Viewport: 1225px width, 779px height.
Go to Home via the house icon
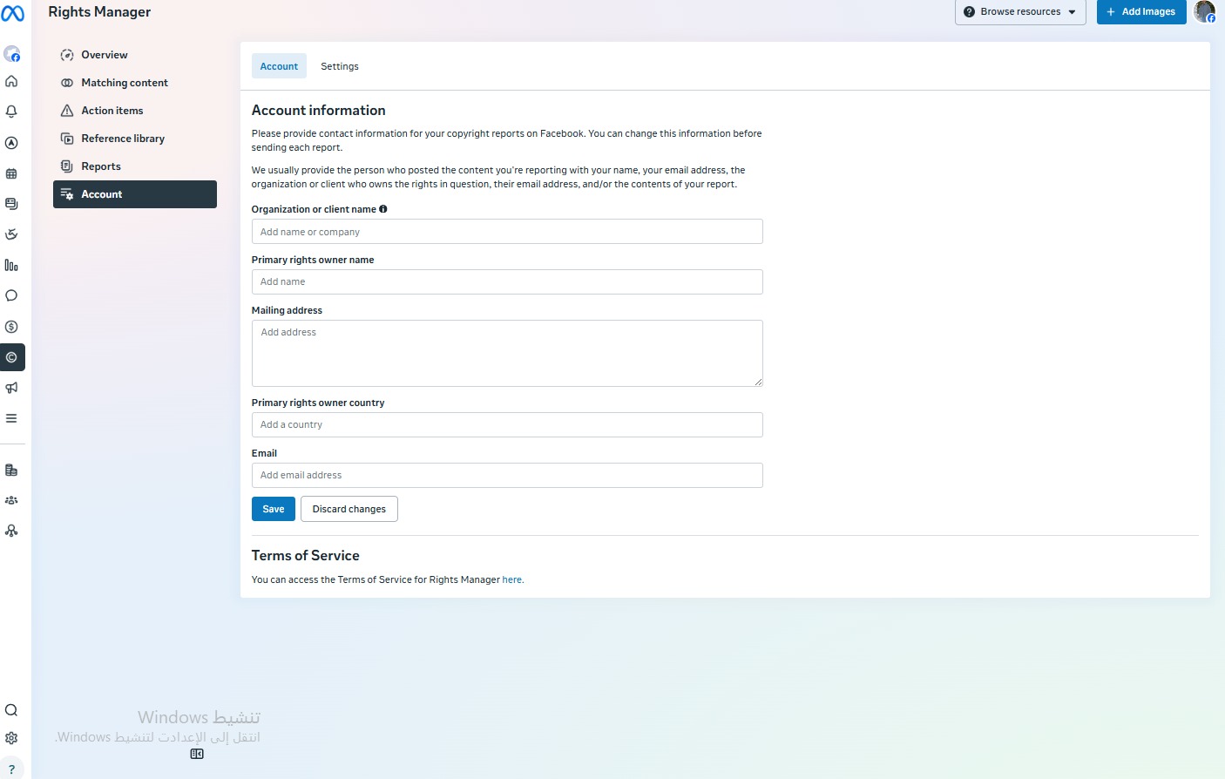click(11, 81)
